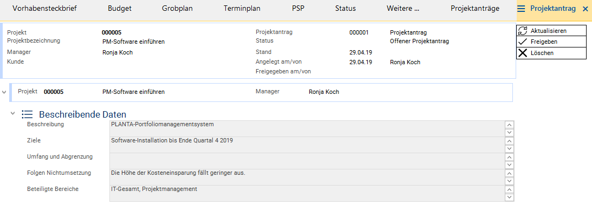Click the Beschreibung text field

click(307, 128)
